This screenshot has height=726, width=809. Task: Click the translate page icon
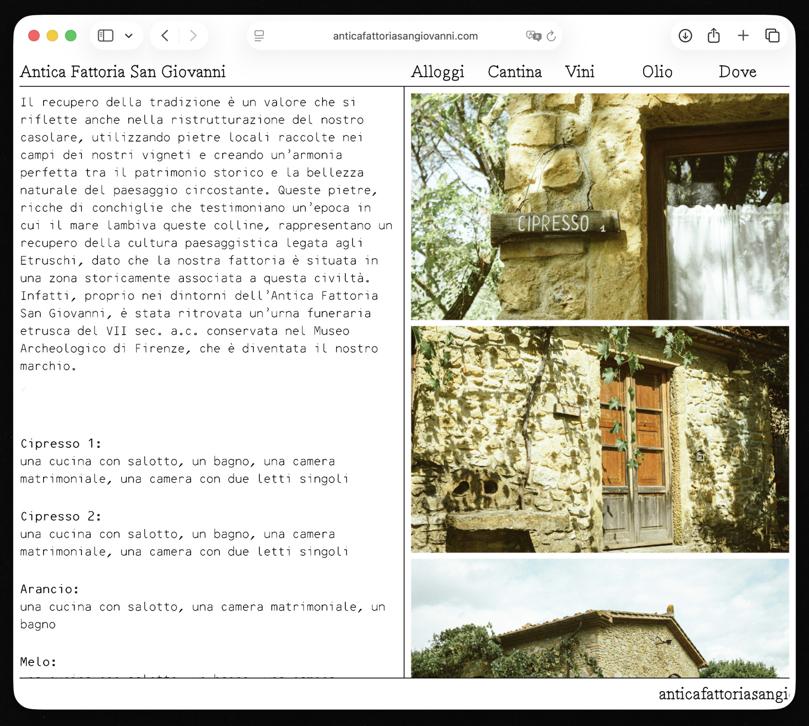point(533,36)
